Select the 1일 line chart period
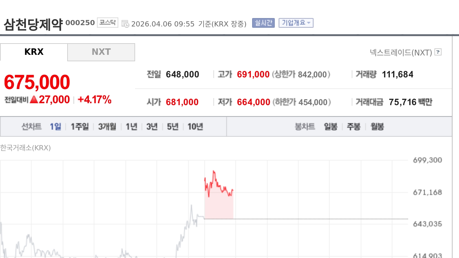The width and height of the screenshot is (459, 258). click(55, 127)
